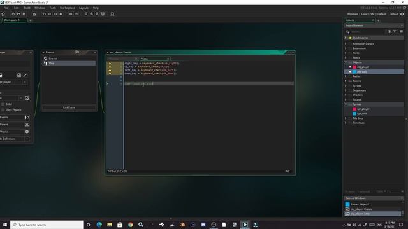Viewport: 408px width, 229px height.
Task: Click the Physics gear icon in object editor
Action: [27, 132]
